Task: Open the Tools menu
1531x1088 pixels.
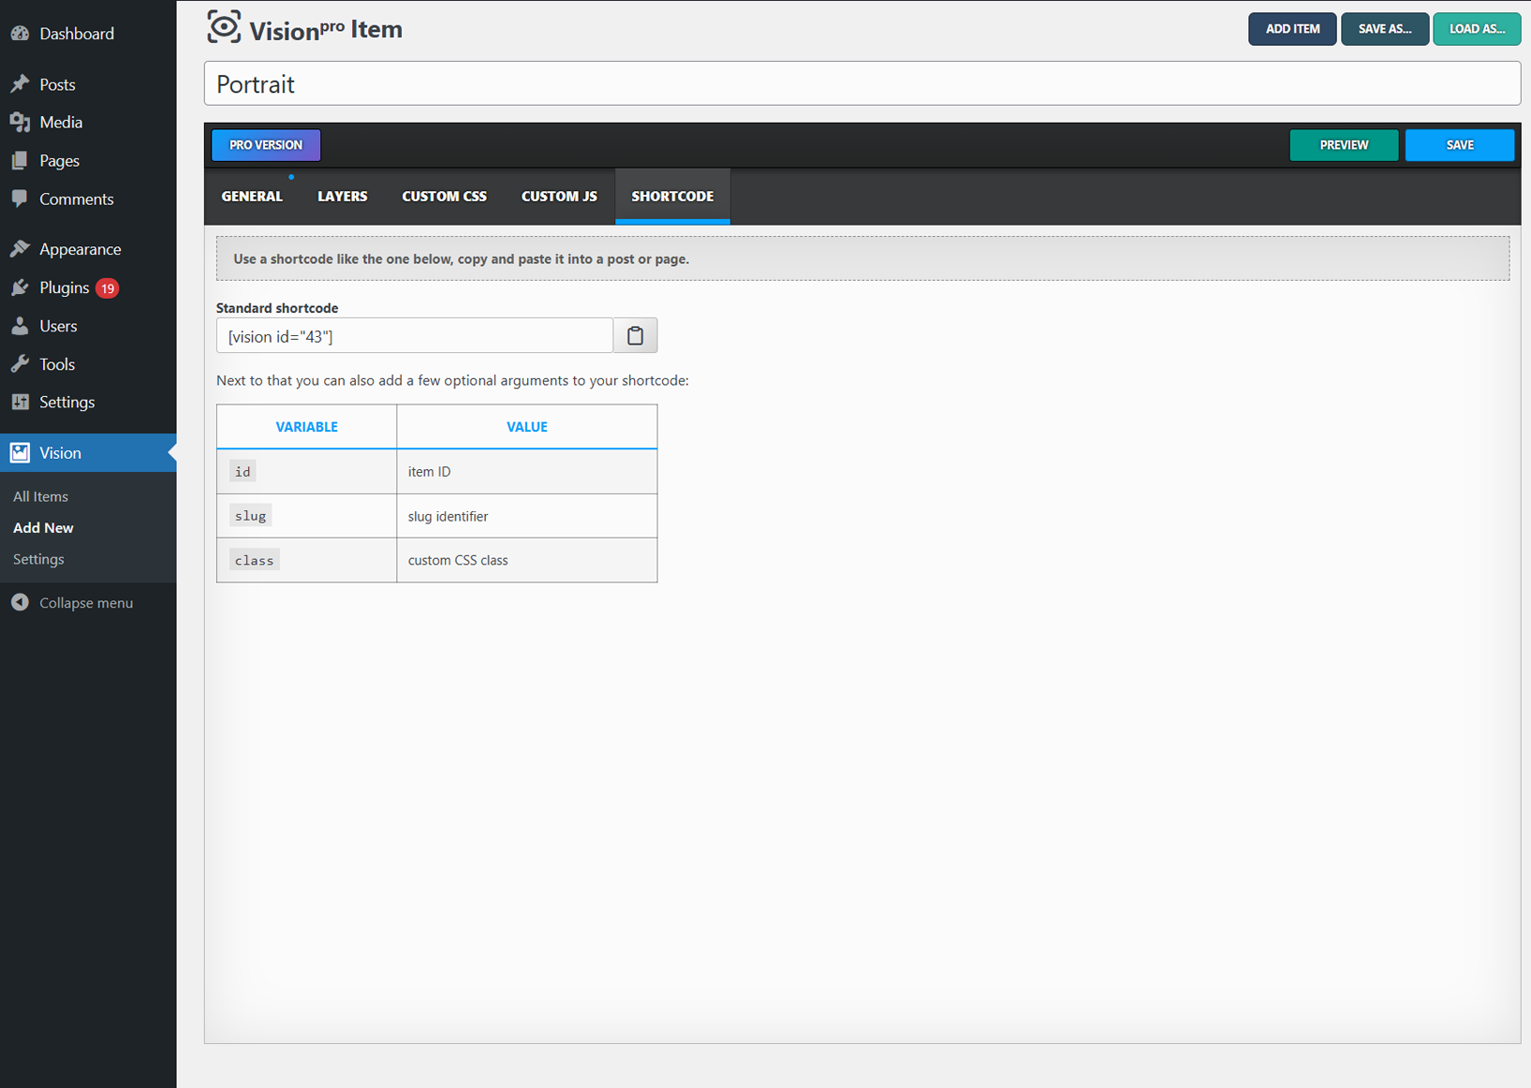Action: tap(88, 364)
